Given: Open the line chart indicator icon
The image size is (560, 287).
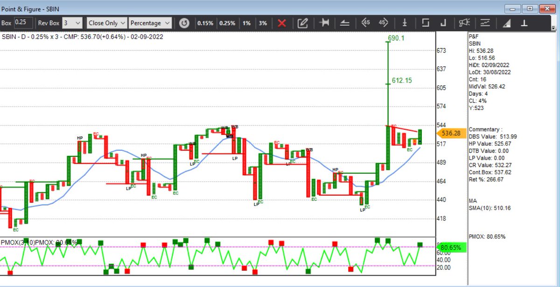Looking at the screenshot, I should 485,23.
